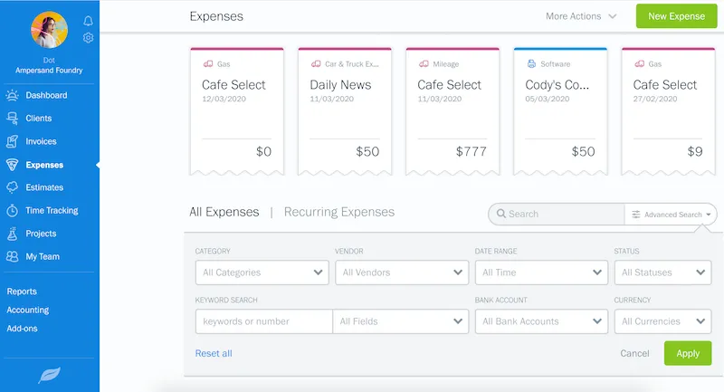Expand the All Categories dropdown
The image size is (724, 392).
click(x=262, y=272)
